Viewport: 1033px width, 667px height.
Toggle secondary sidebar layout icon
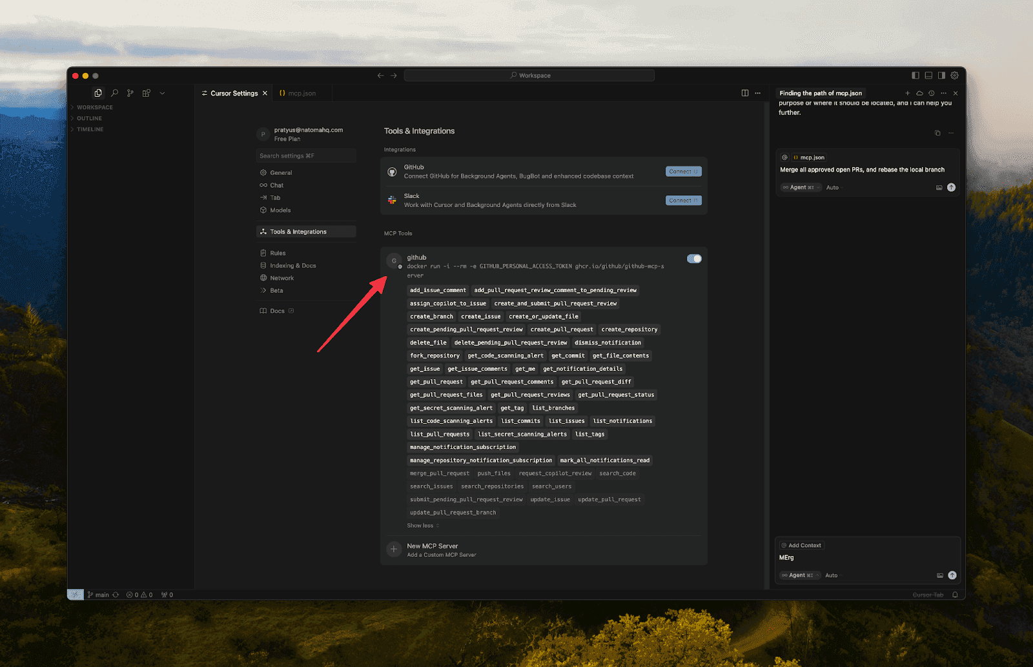[941, 75]
